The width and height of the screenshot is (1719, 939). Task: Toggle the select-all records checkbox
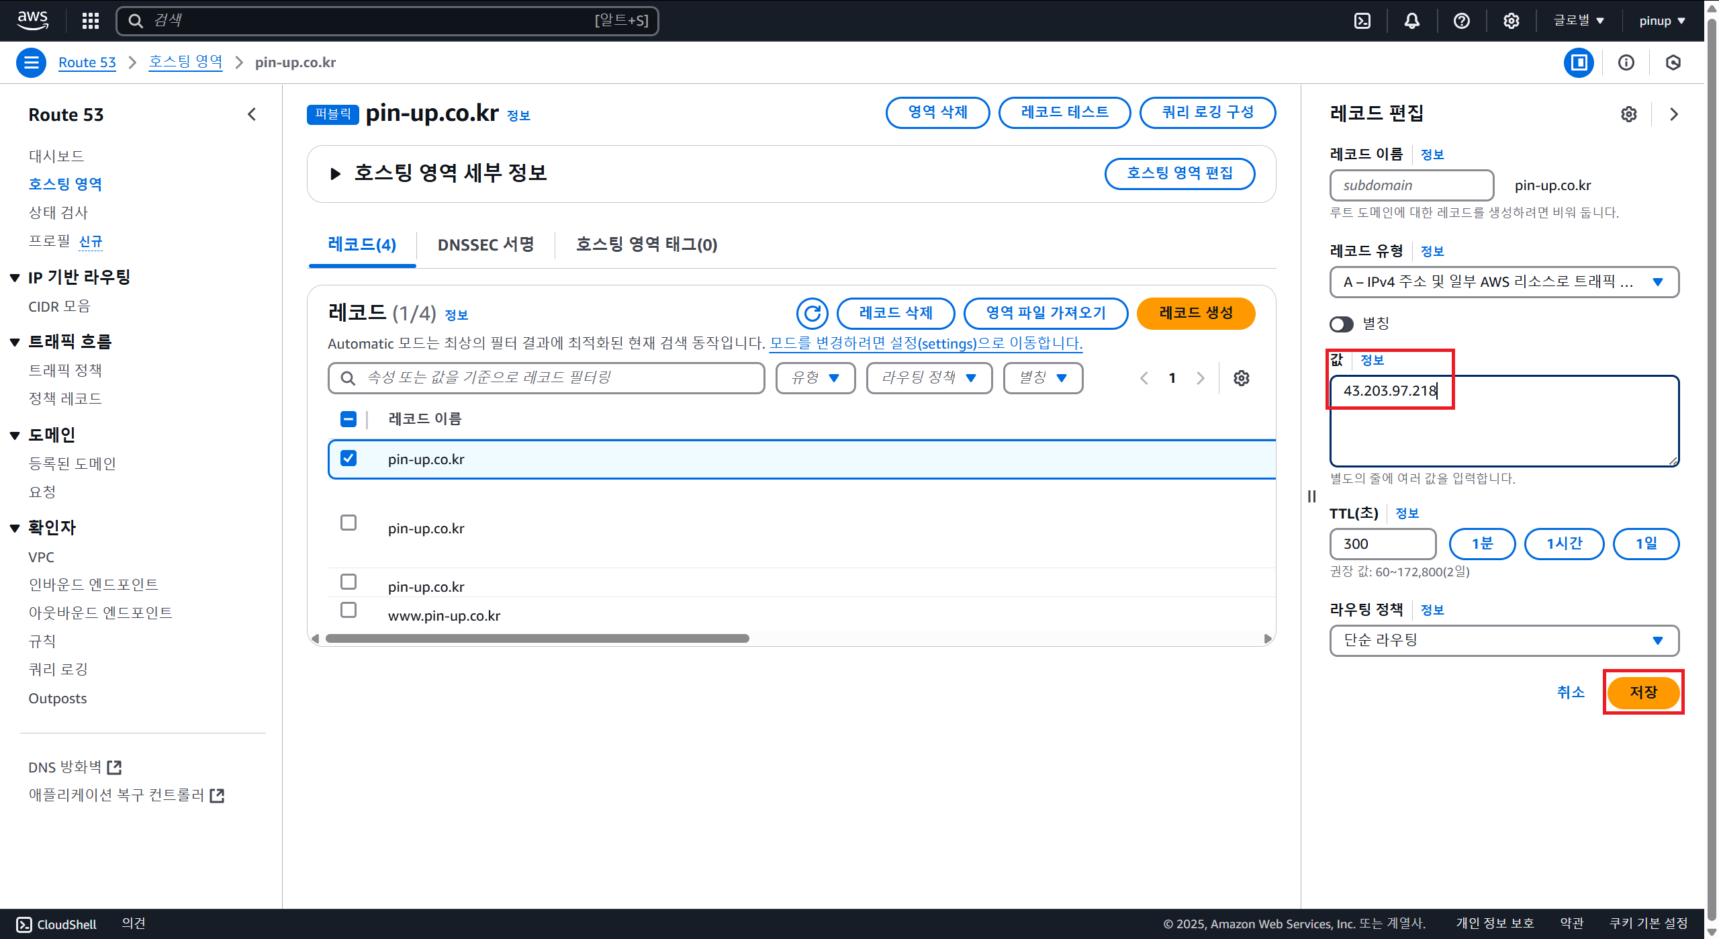tap(349, 419)
